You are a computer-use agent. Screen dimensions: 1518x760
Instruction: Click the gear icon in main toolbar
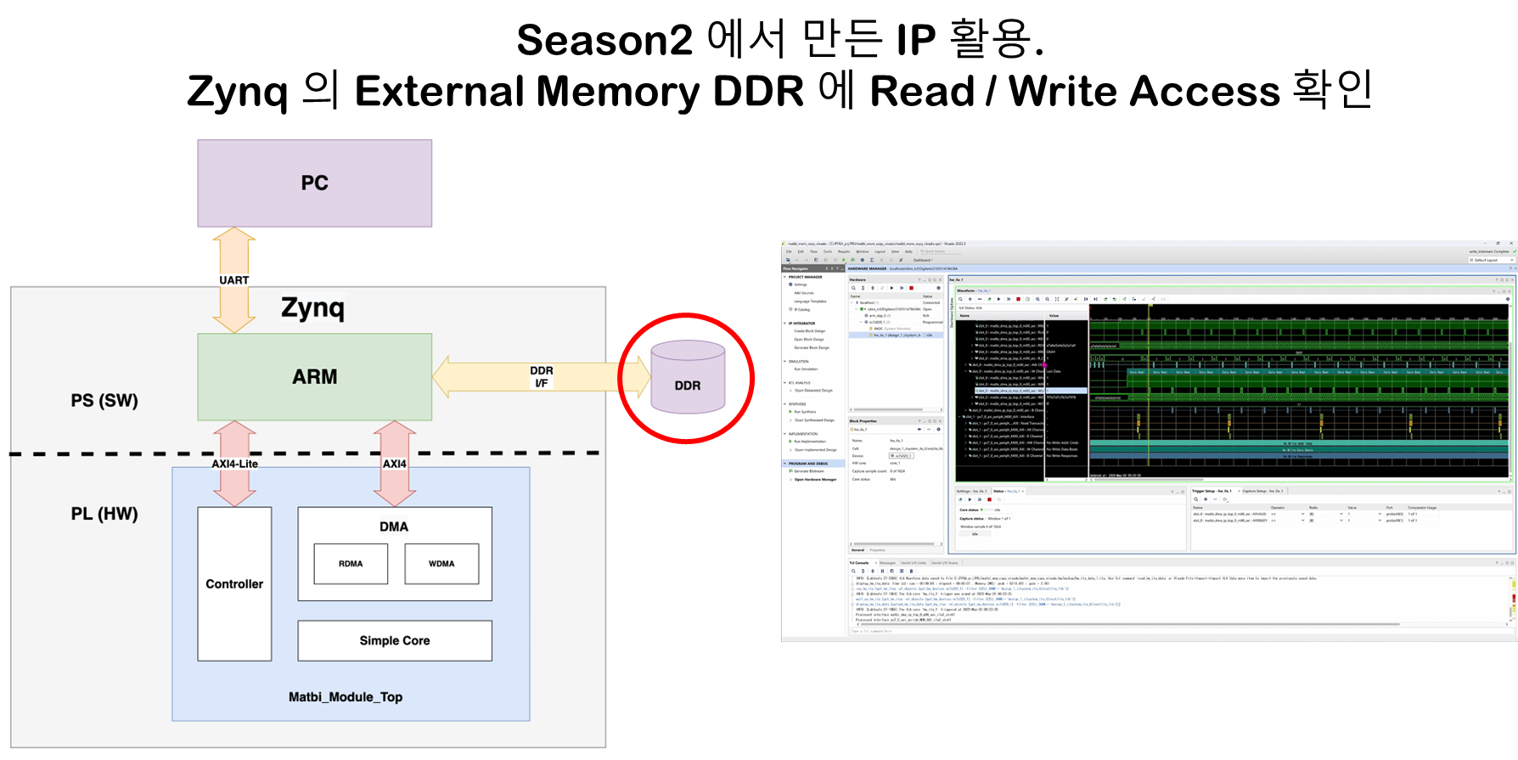tap(863, 260)
